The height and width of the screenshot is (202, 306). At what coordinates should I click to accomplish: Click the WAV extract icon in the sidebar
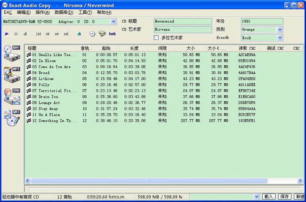click(12, 53)
